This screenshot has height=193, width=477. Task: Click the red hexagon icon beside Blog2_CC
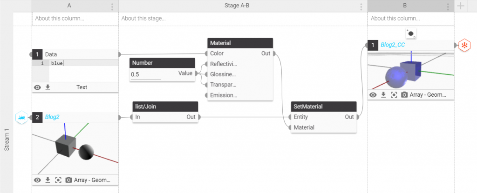[x=464, y=45]
